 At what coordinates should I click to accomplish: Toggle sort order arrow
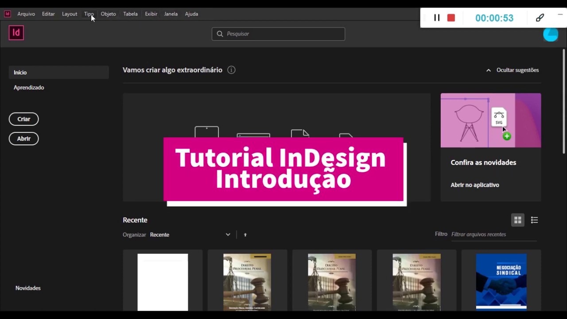[245, 235]
